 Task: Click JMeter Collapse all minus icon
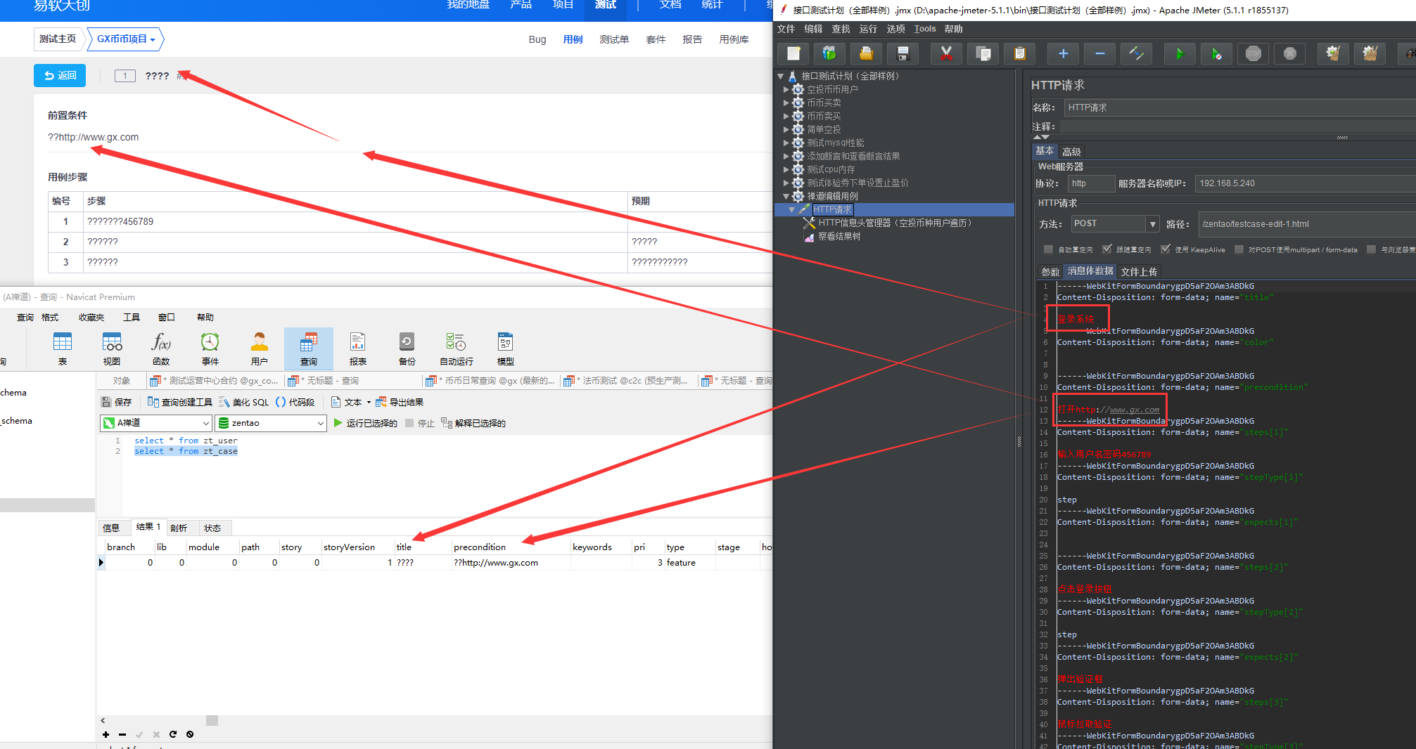point(1099,53)
